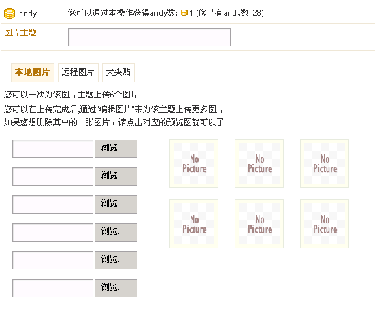
Task: Click the top-right No Picture preview thumbnail
Action: [x=325, y=163]
